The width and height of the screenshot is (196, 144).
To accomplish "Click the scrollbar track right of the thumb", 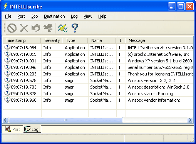I will tap(155, 120).
